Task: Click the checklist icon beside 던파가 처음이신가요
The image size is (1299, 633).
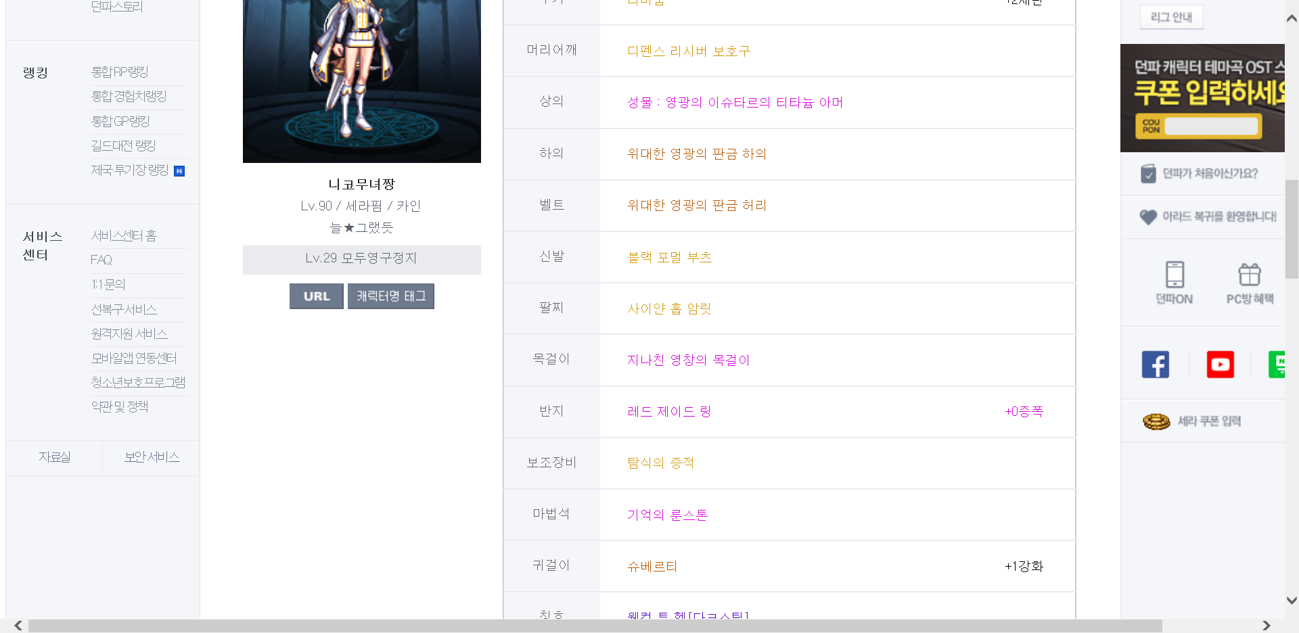Action: tap(1148, 174)
